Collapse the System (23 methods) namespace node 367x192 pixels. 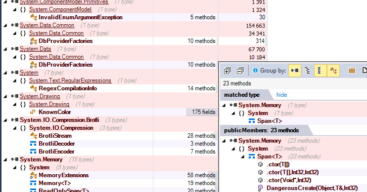click(x=233, y=149)
